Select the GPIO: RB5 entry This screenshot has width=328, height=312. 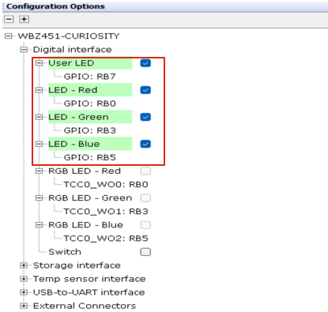coord(89,157)
